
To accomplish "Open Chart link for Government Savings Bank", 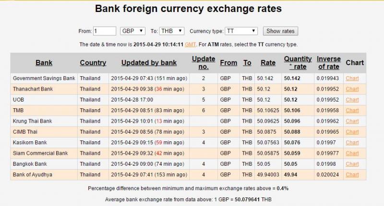I will (352, 79).
